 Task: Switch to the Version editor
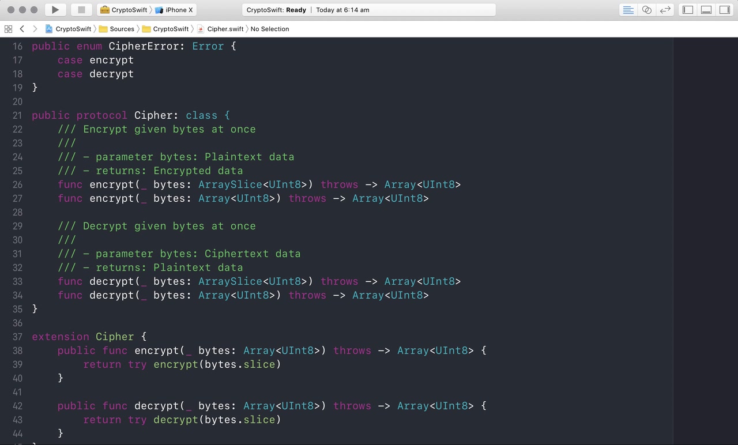(665, 10)
